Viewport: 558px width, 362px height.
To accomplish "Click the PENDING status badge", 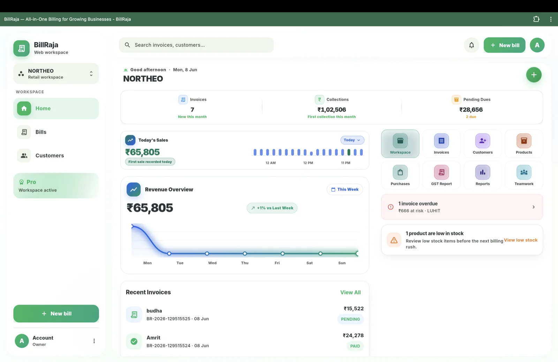I will click(x=350, y=319).
